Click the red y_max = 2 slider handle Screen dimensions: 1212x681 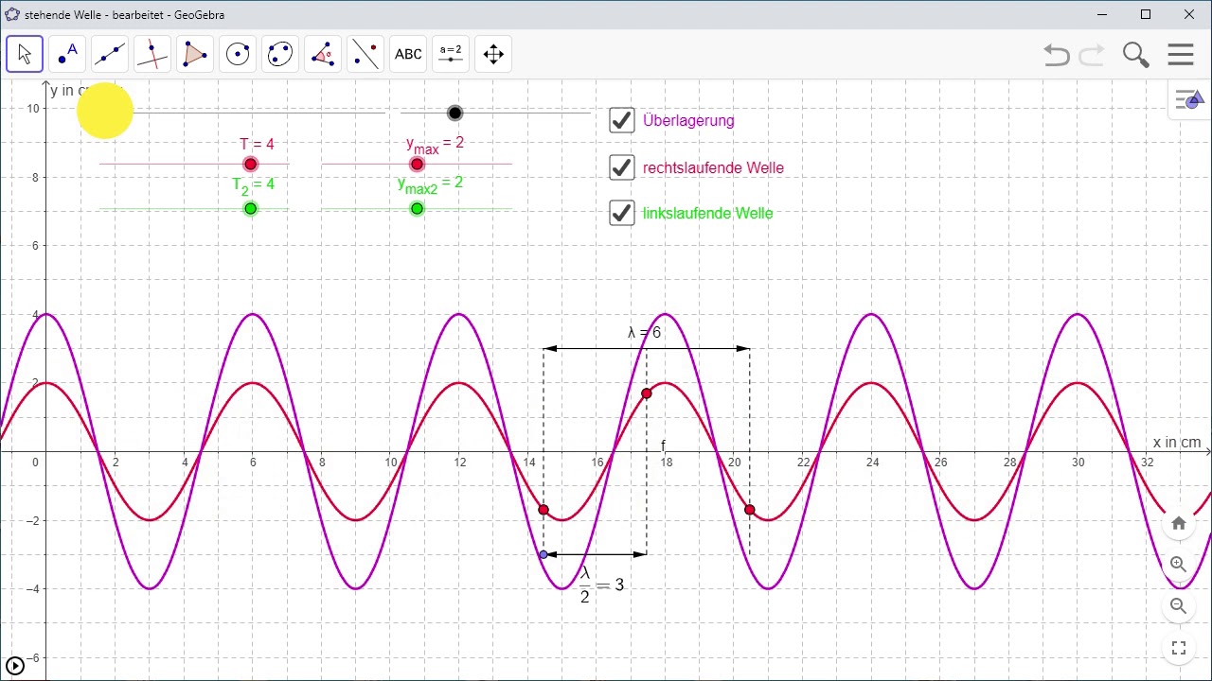(417, 165)
